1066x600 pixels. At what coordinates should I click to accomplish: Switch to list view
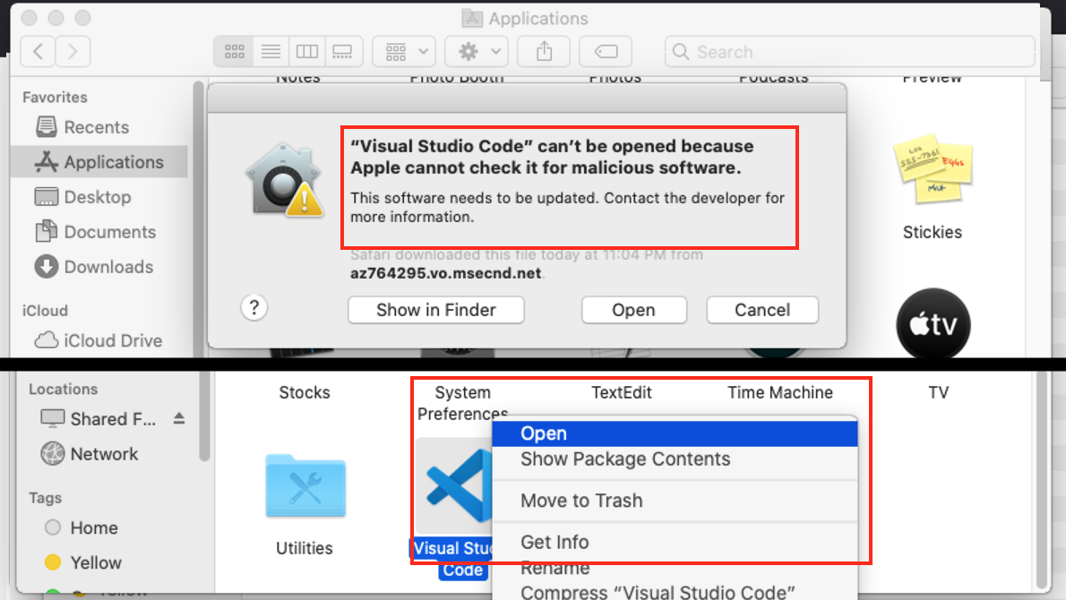[271, 52]
